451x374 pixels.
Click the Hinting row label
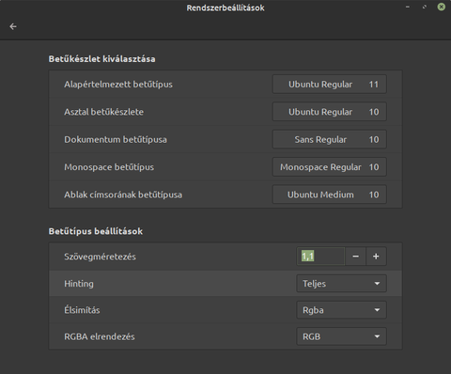click(x=79, y=284)
